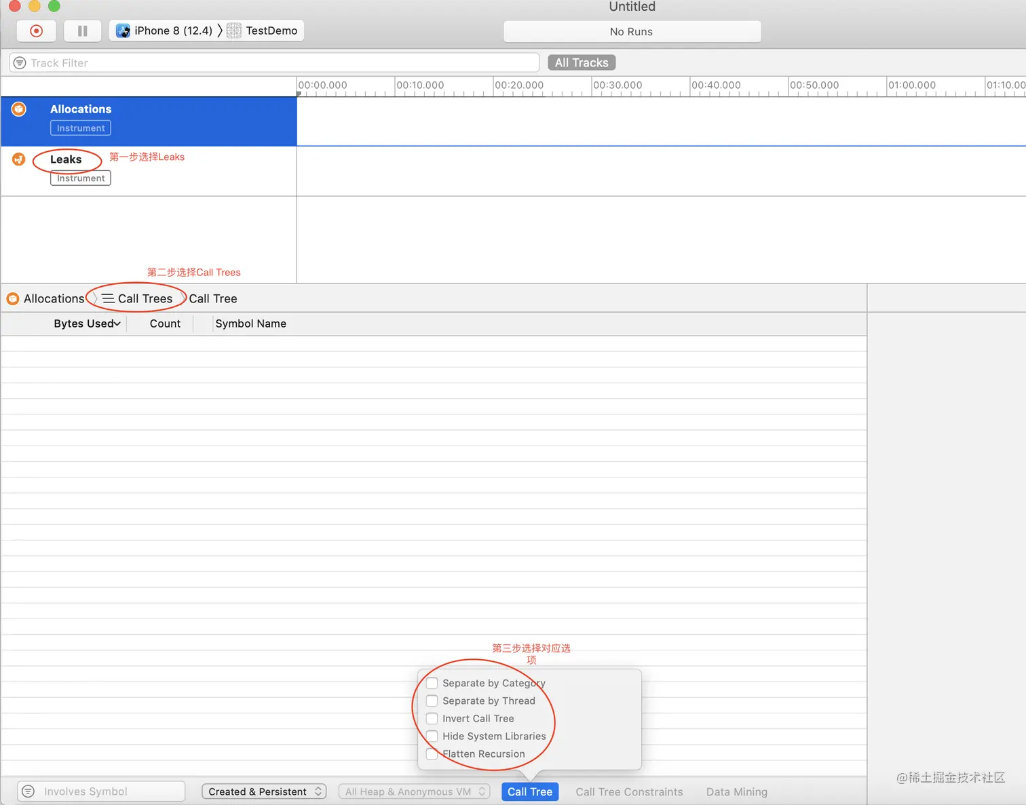The image size is (1026, 805).
Task: Focus the Involves Symbol filter field
Action: click(x=101, y=791)
